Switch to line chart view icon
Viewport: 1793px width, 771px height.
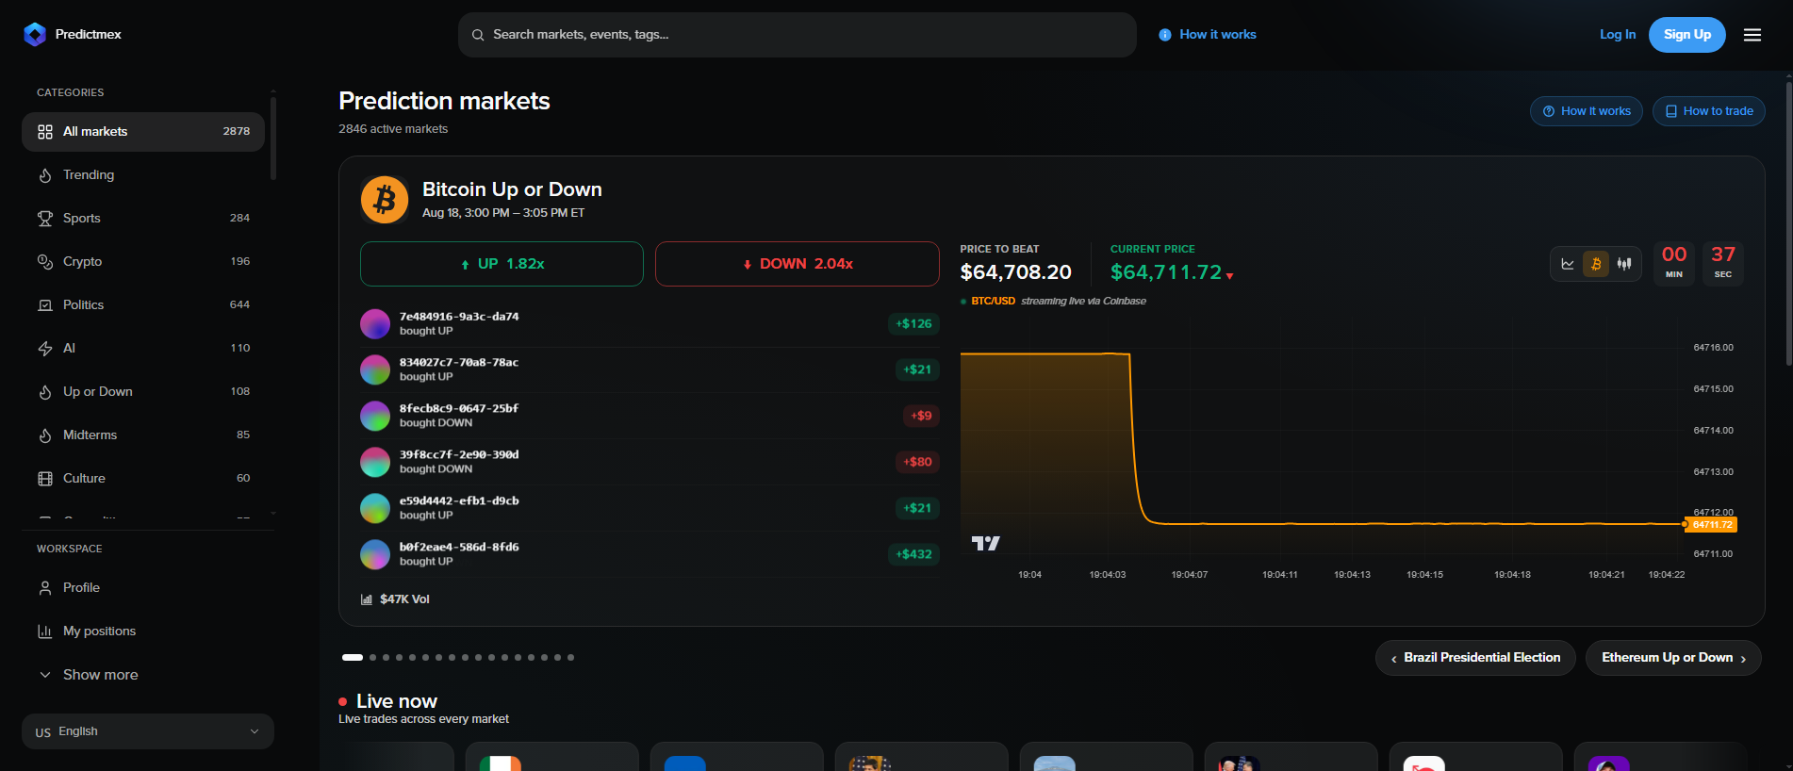1568,264
